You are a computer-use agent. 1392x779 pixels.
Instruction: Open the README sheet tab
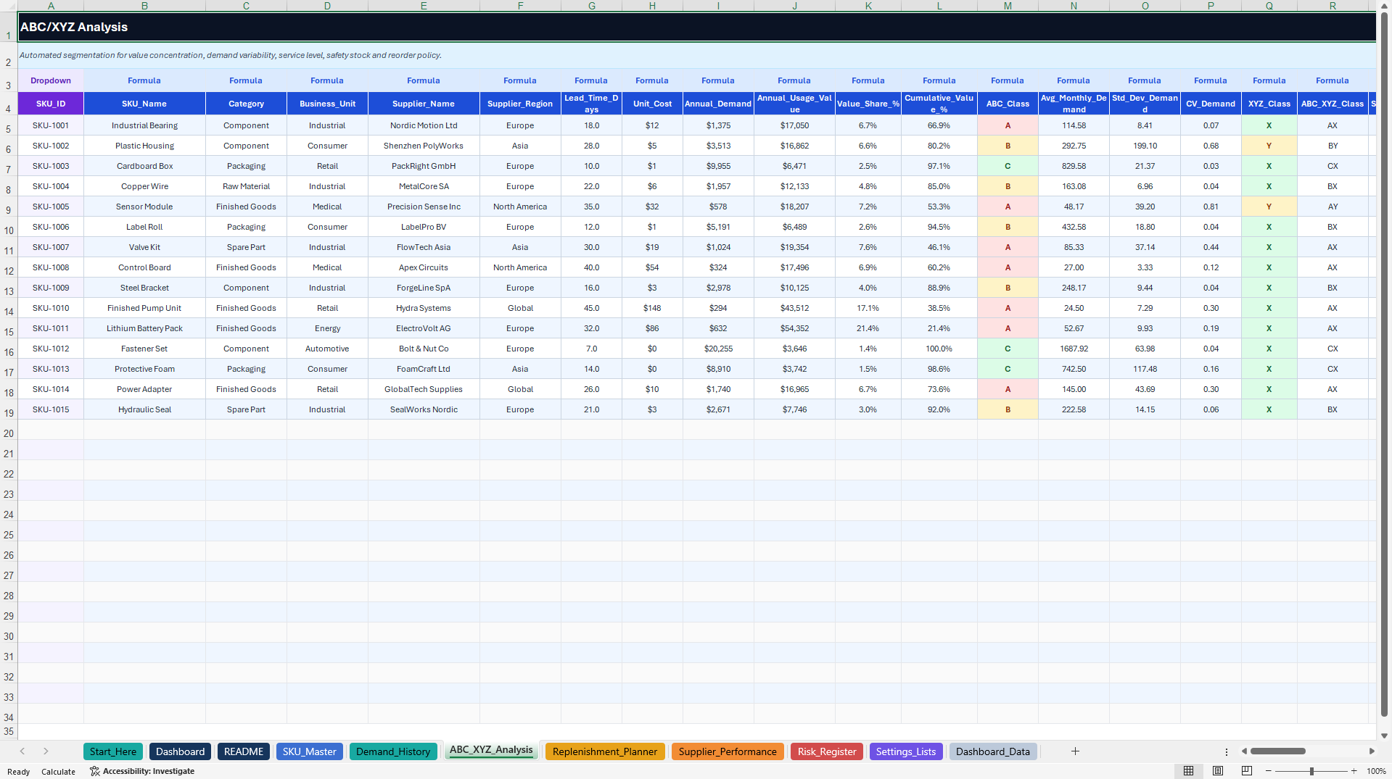(244, 751)
